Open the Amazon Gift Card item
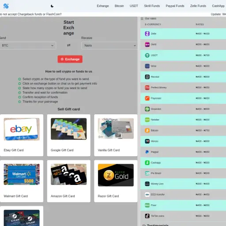This screenshot has width=226, height=226. point(69,181)
